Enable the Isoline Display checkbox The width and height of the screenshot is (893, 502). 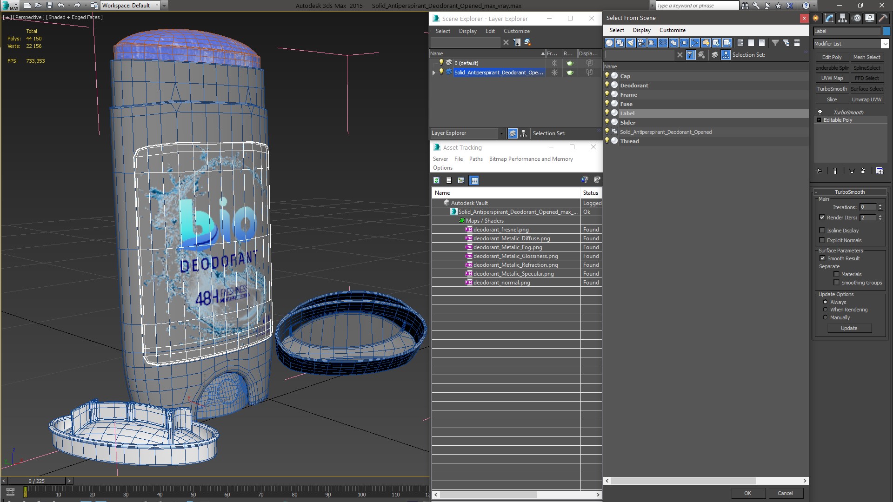822,231
